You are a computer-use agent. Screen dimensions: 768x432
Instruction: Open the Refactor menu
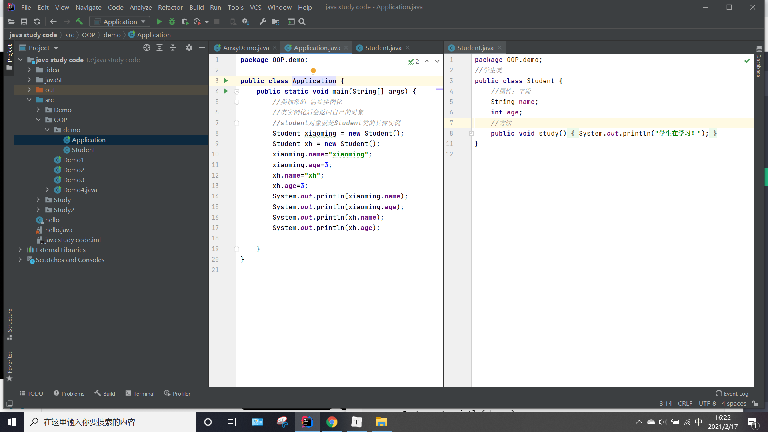tap(170, 7)
